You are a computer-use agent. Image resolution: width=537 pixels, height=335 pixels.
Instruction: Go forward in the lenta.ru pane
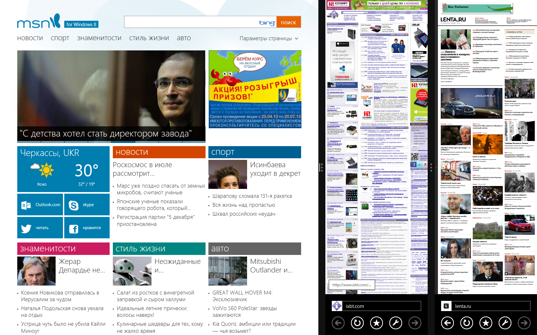524,323
